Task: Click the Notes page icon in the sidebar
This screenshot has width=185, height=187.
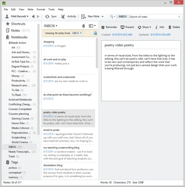Action: [x=8, y=30]
